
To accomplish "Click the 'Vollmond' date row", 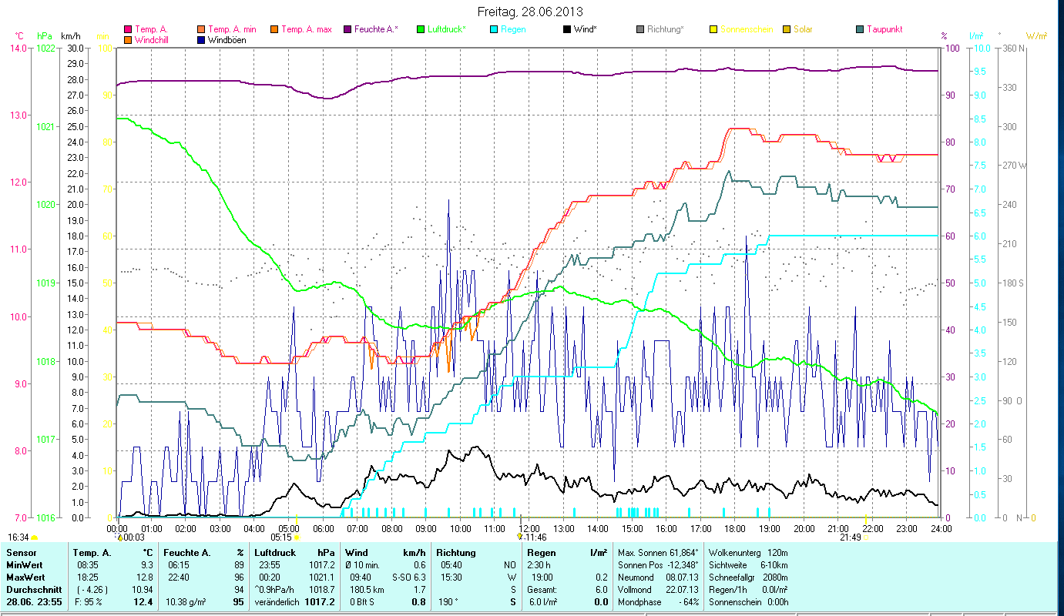I will (x=659, y=590).
